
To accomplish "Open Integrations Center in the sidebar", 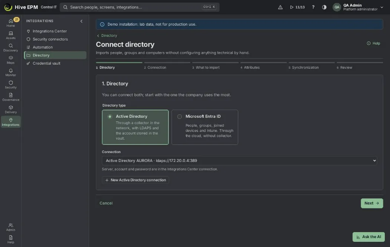I will click(55, 31).
